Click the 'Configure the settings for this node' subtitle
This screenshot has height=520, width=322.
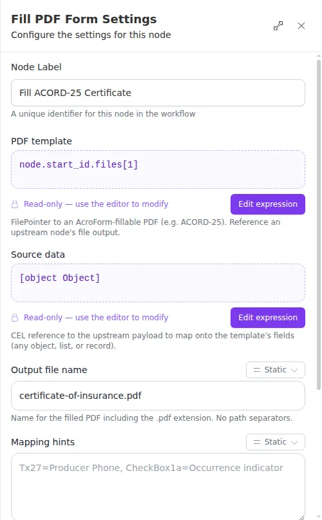pos(91,35)
